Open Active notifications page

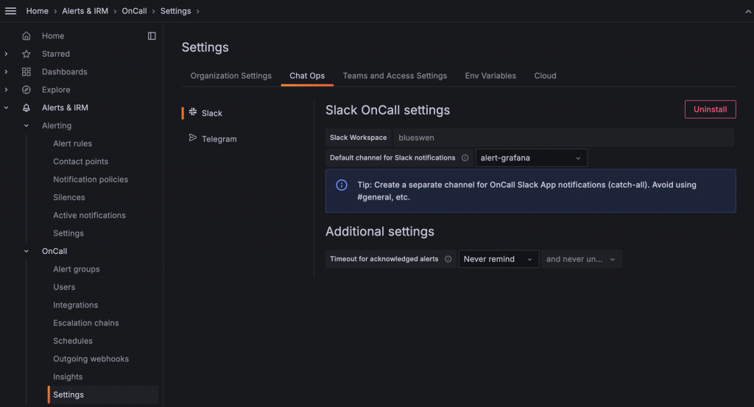pos(89,215)
